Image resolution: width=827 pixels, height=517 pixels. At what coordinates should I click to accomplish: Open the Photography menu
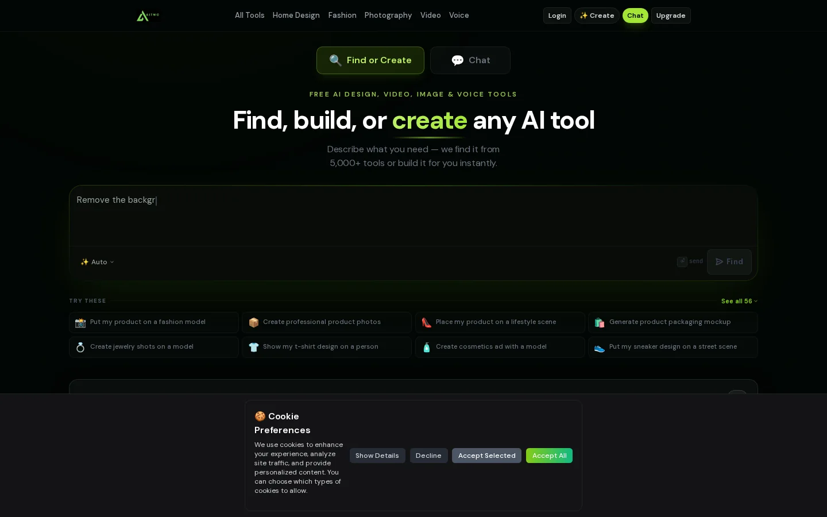point(388,16)
